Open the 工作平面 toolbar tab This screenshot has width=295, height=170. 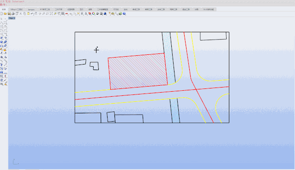pos(59,9)
